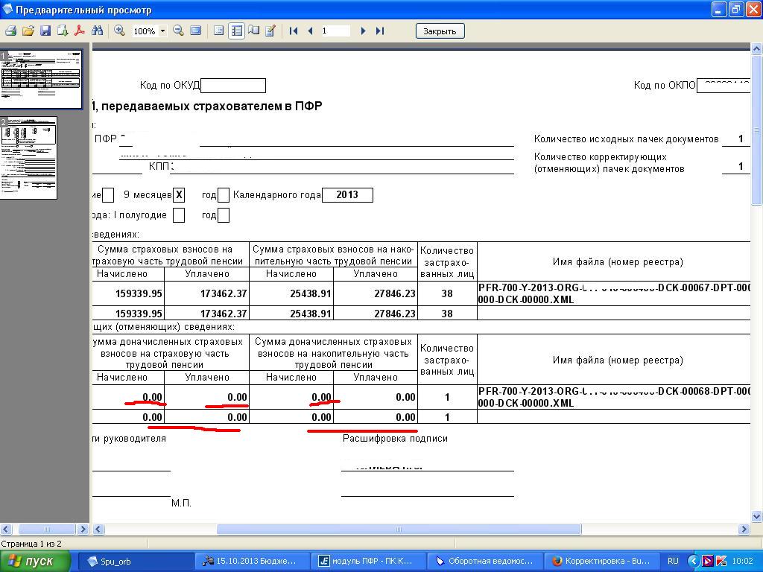Click the Print icon in the toolbar
Image resolution: width=763 pixels, height=572 pixels.
tap(11, 31)
